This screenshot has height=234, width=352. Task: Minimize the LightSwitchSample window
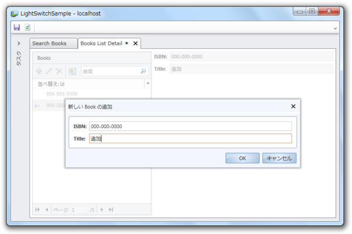point(299,11)
